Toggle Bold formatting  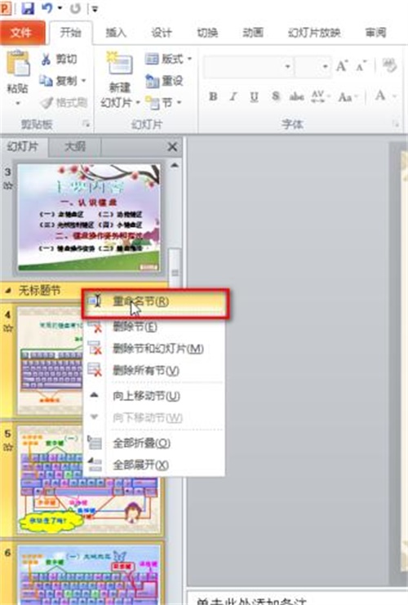213,96
